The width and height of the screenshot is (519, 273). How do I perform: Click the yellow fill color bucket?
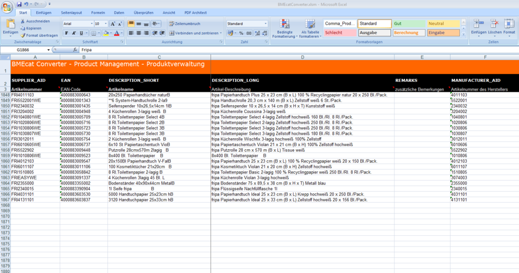point(106,33)
